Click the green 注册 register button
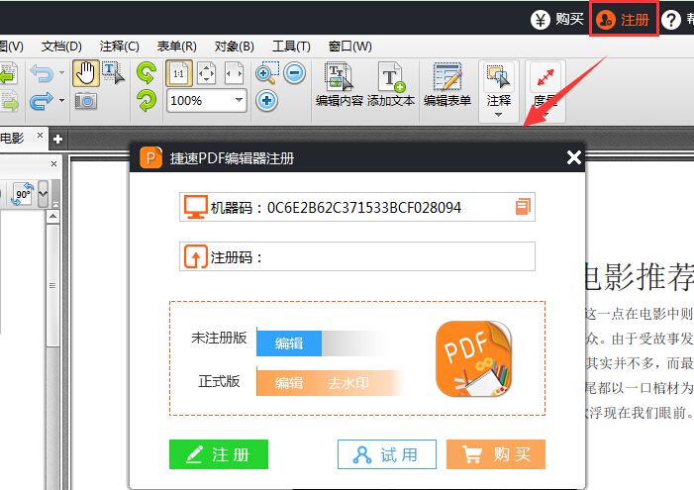 (219, 454)
